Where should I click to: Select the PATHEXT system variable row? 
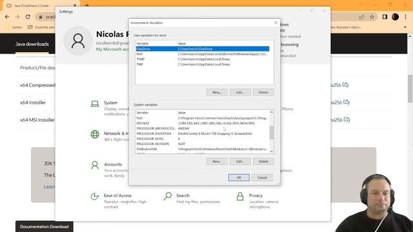tap(202, 123)
